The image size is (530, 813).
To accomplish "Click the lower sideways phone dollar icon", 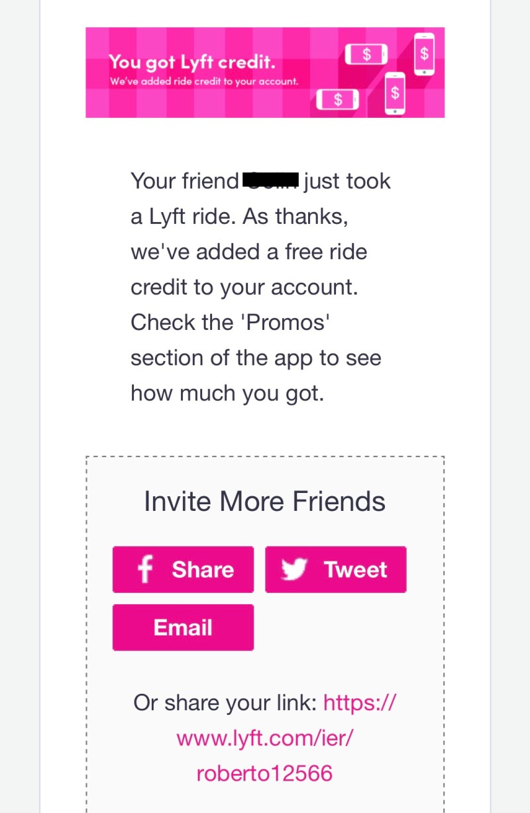I will tap(338, 100).
